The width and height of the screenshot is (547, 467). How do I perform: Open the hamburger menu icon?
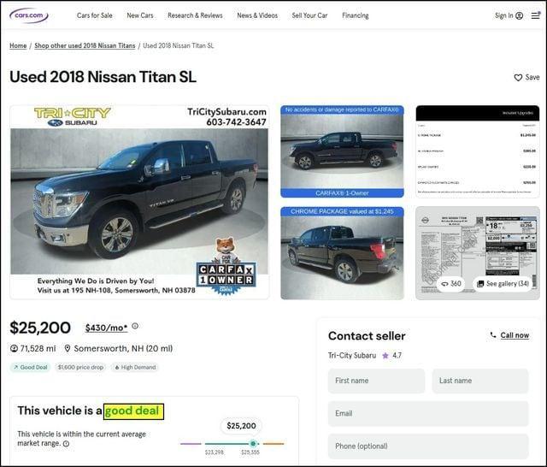pyautogui.click(x=536, y=15)
